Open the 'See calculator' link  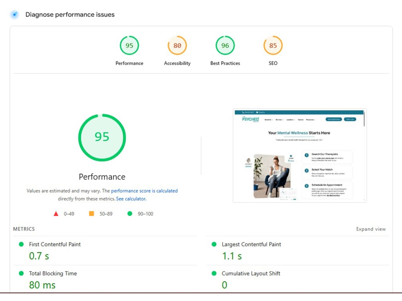click(x=131, y=199)
